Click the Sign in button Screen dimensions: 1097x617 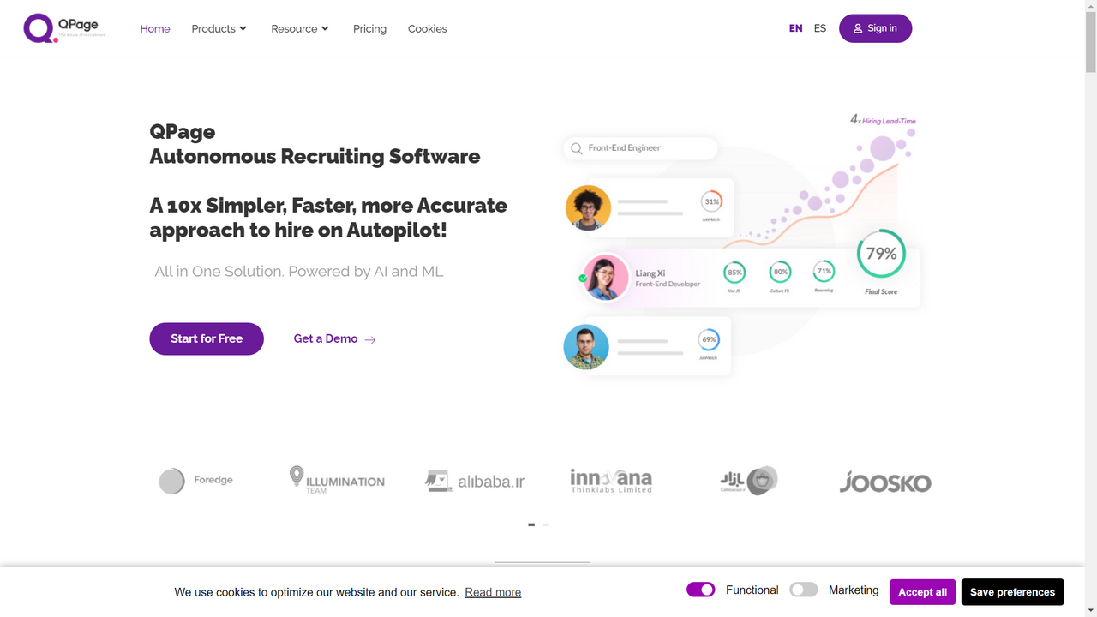coord(875,28)
